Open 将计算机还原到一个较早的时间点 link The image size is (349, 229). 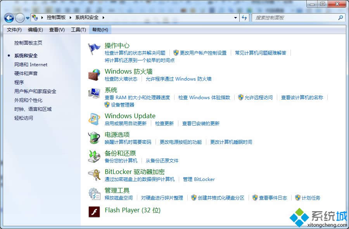pyautogui.click(x=140, y=60)
